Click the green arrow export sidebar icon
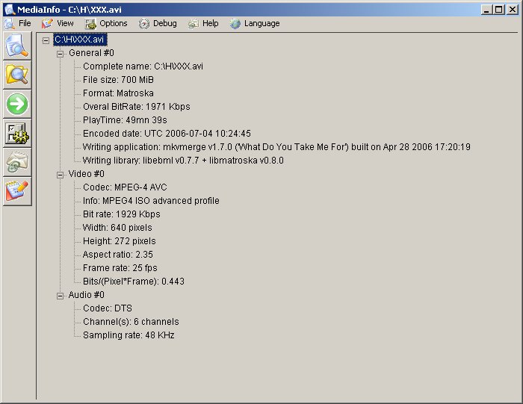523x404 pixels. [17, 104]
